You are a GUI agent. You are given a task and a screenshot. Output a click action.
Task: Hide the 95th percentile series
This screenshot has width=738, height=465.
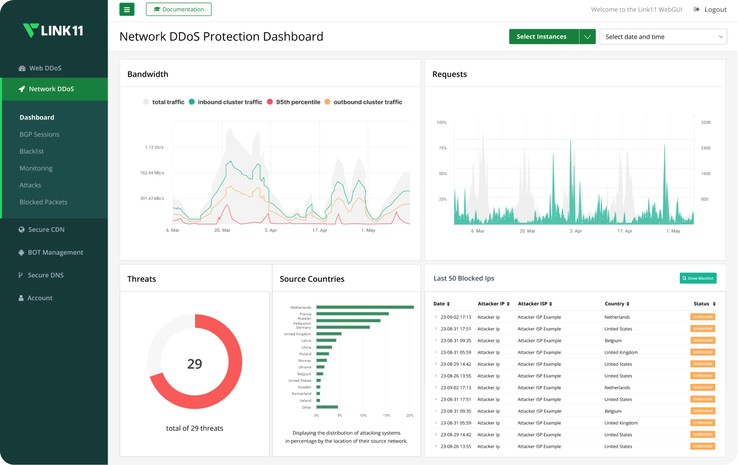pyautogui.click(x=270, y=102)
